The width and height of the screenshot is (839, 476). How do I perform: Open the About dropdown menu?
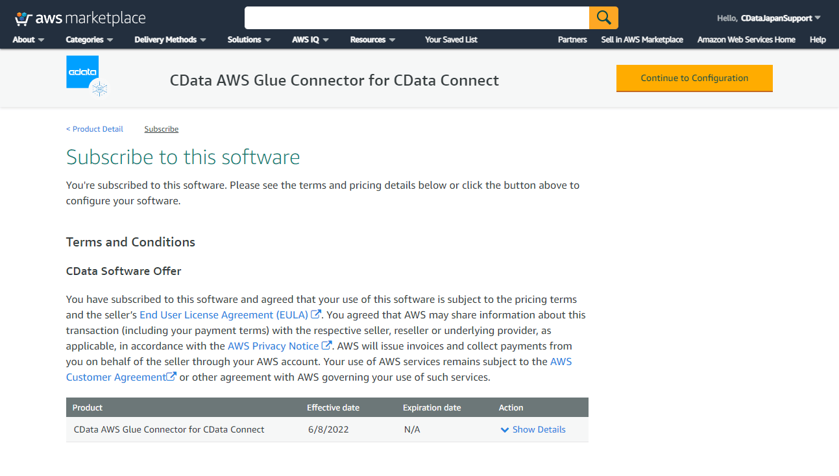pos(29,40)
